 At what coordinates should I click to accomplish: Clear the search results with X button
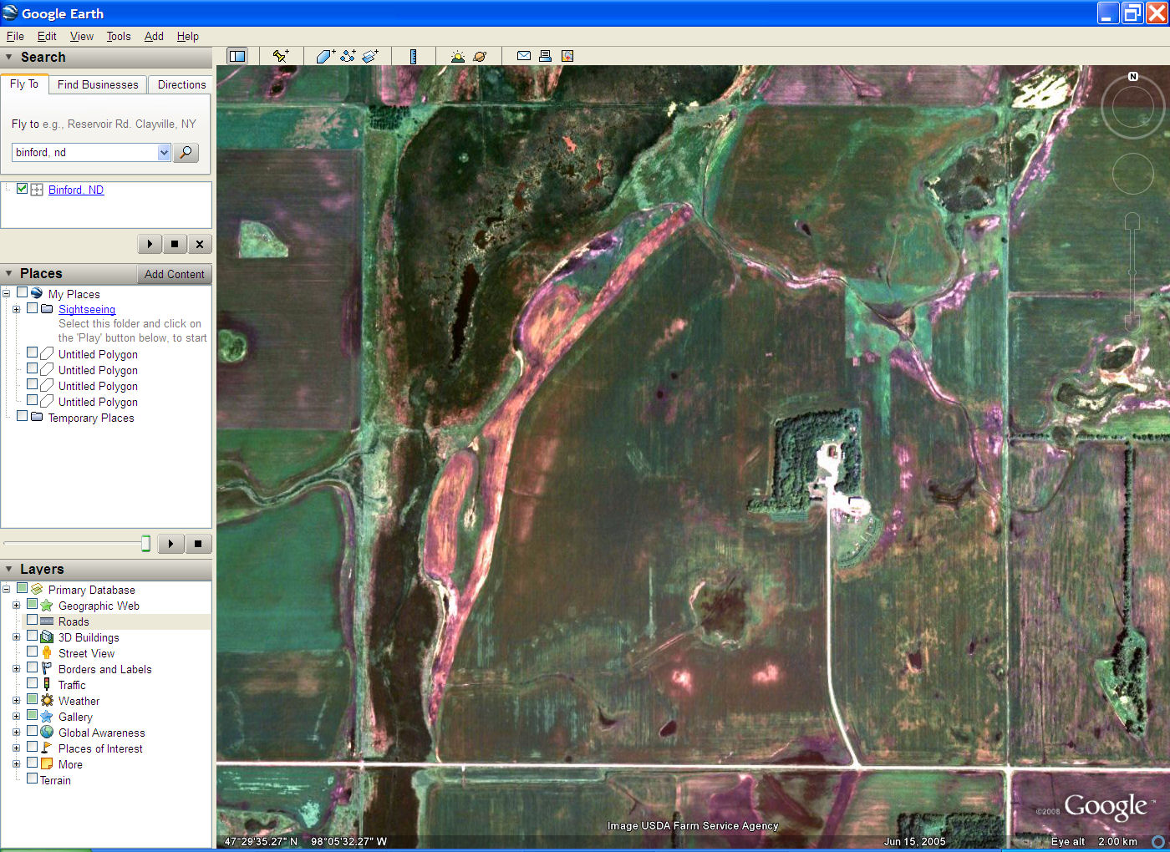click(199, 244)
